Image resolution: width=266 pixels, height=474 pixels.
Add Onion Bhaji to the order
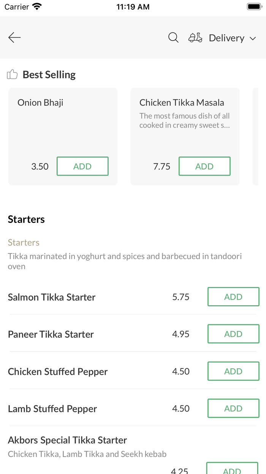pyautogui.click(x=82, y=166)
